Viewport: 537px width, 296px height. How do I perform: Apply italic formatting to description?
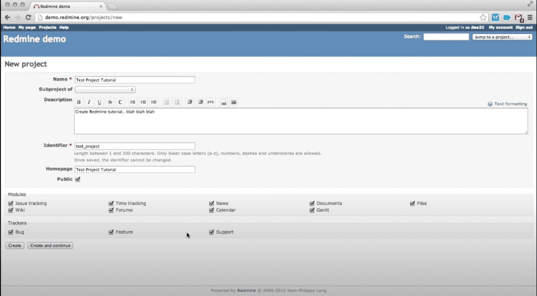(89, 102)
